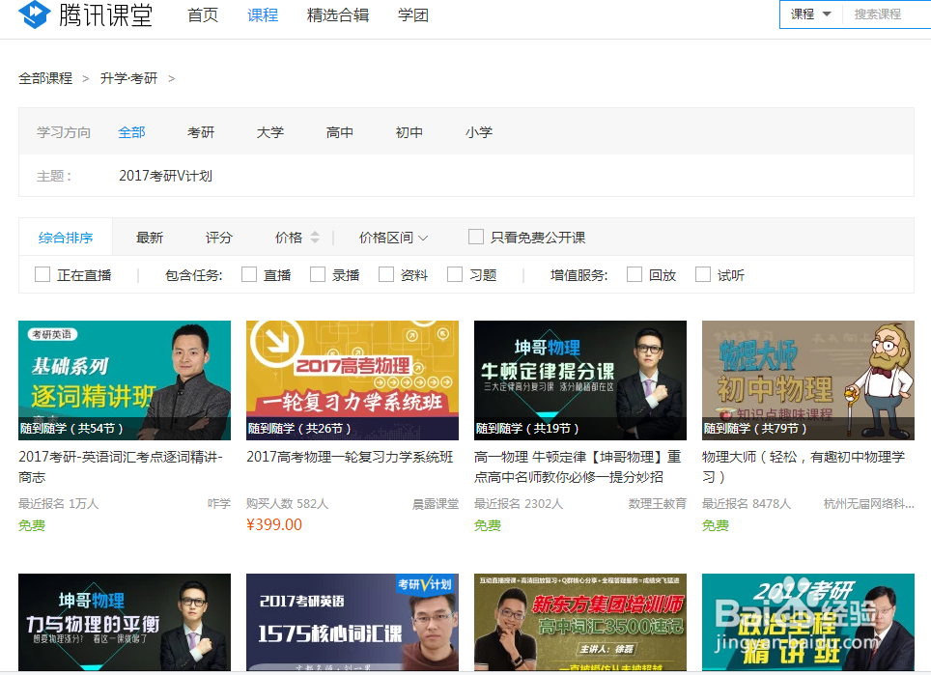
Task: Check the 试听 service checkbox
Action: coord(702,274)
